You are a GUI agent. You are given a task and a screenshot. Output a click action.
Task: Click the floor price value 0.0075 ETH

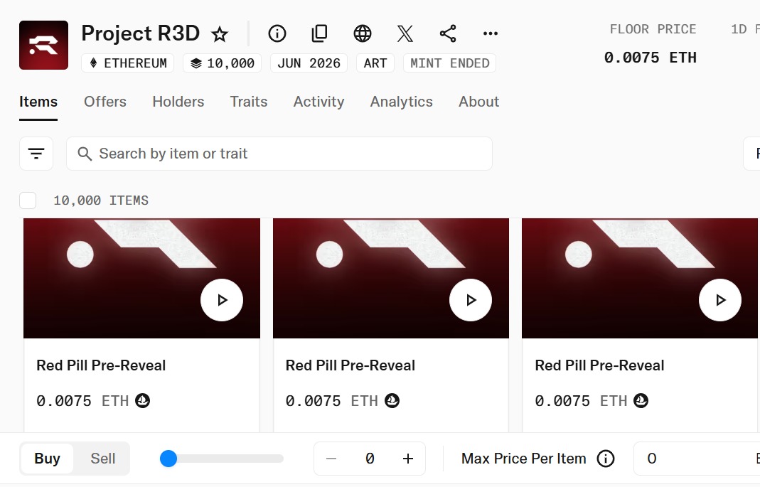pos(650,58)
